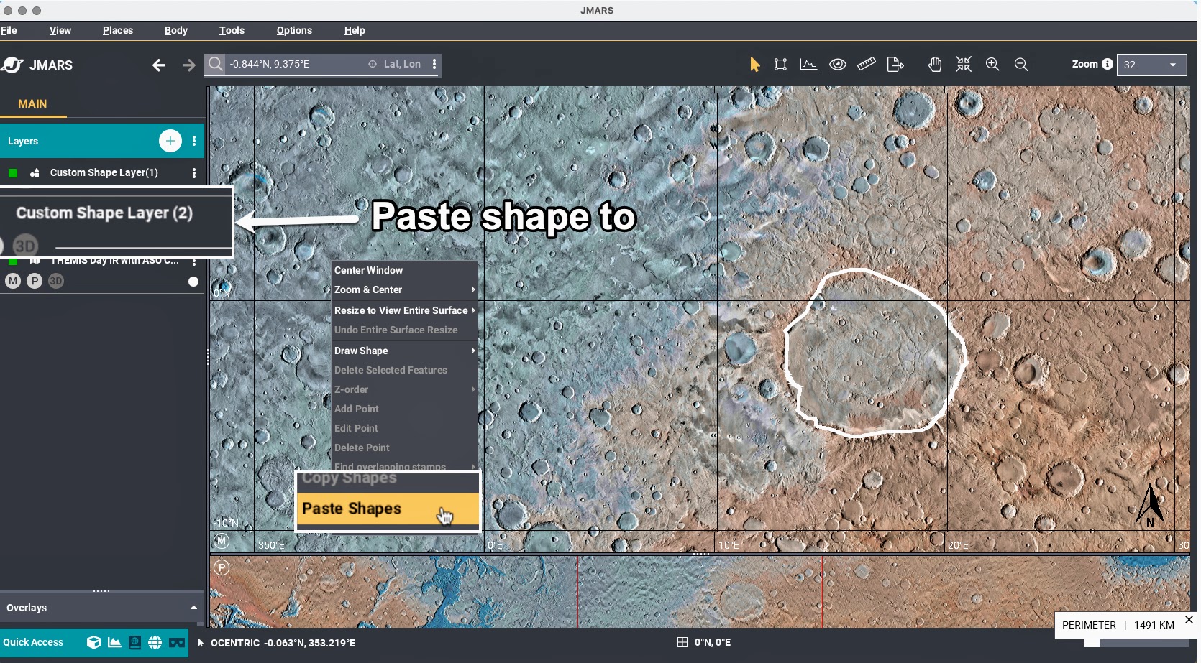The width and height of the screenshot is (1201, 663).
Task: Expand the Overlays panel
Action: point(193,608)
